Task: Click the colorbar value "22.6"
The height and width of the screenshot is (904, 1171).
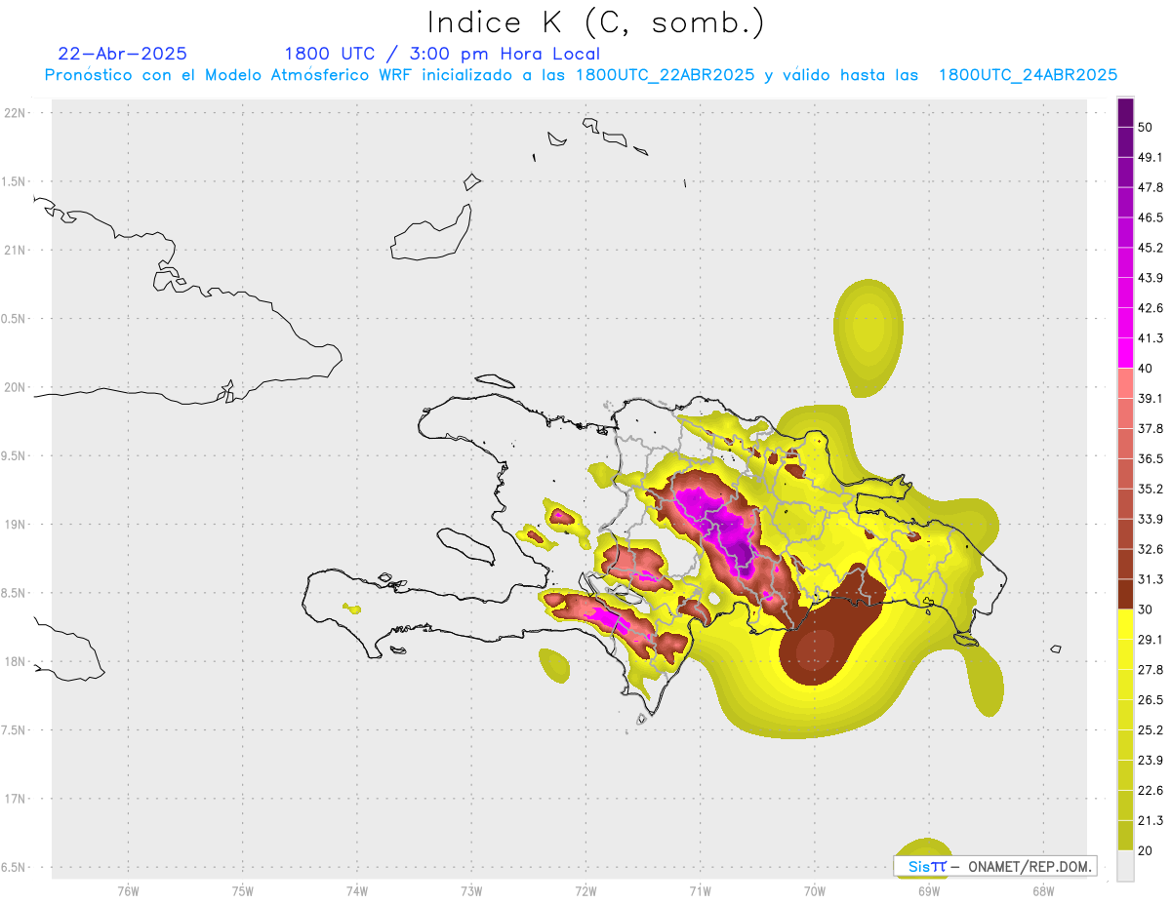Action: tap(1150, 790)
